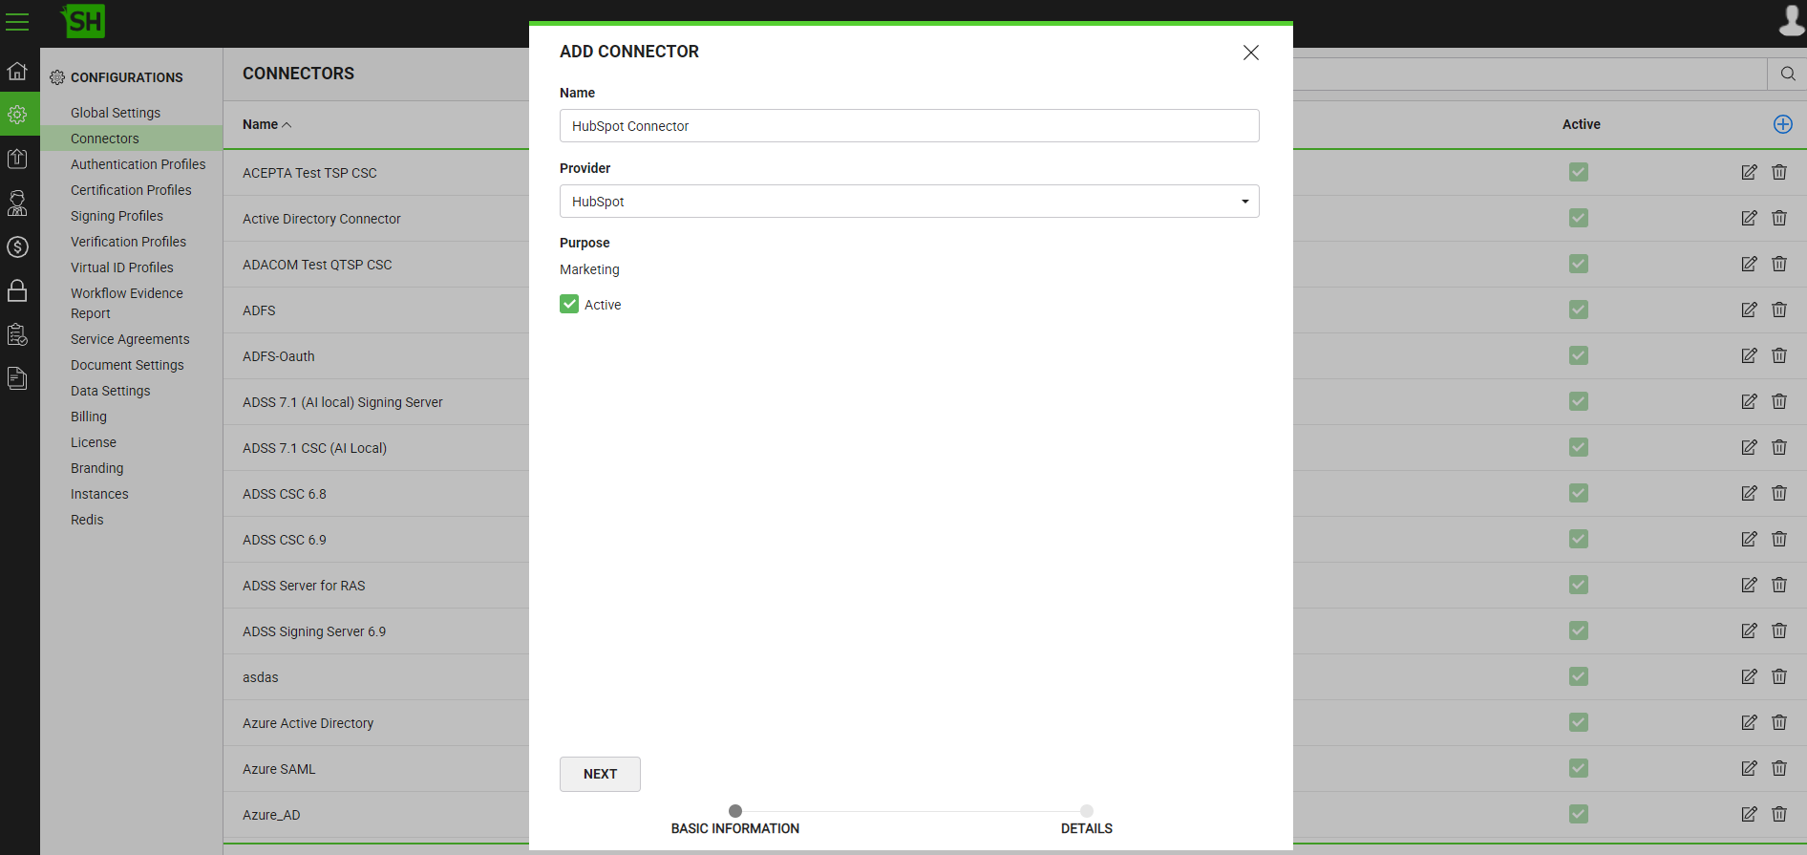The image size is (1807, 855).
Task: Open Service Agreements menu item
Action: coord(130,339)
